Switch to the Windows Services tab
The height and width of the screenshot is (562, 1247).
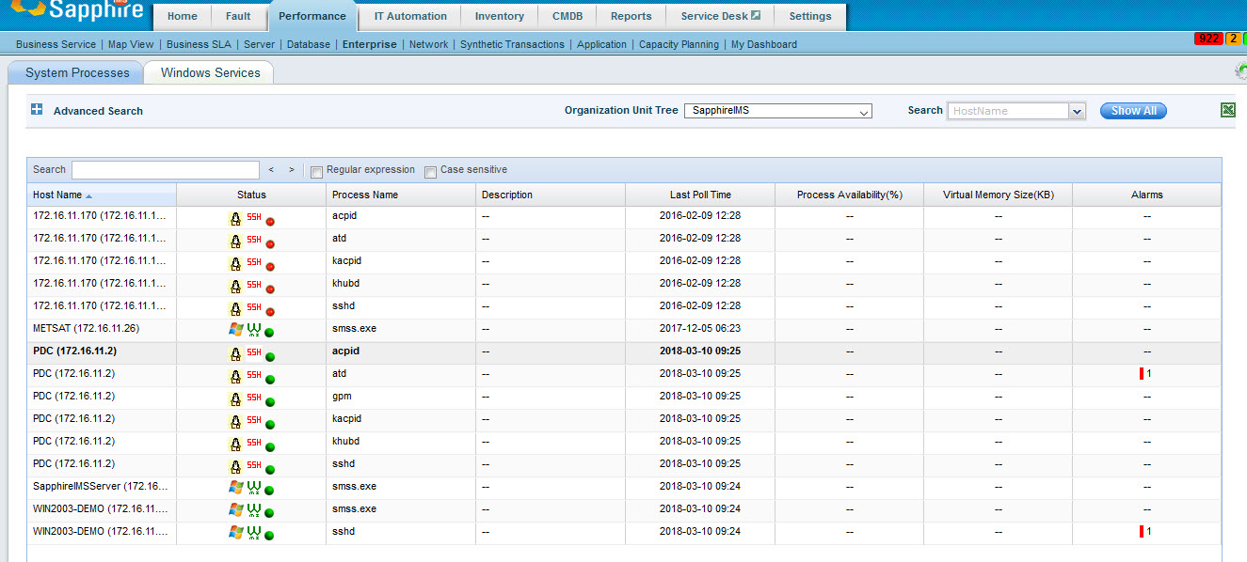tap(210, 72)
